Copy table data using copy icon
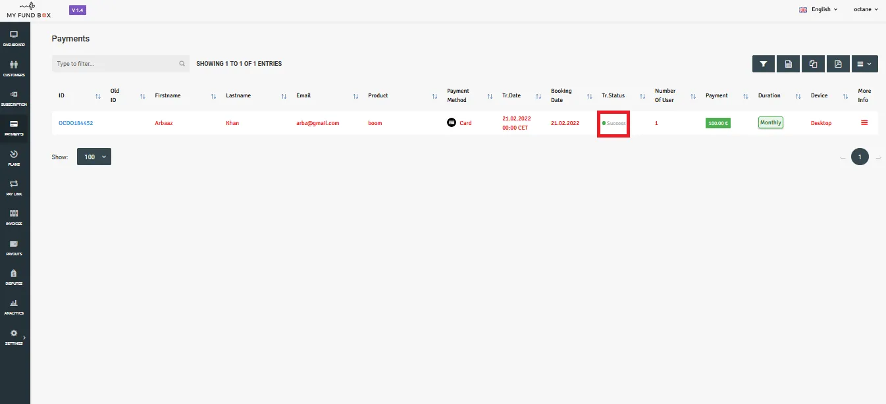 813,64
